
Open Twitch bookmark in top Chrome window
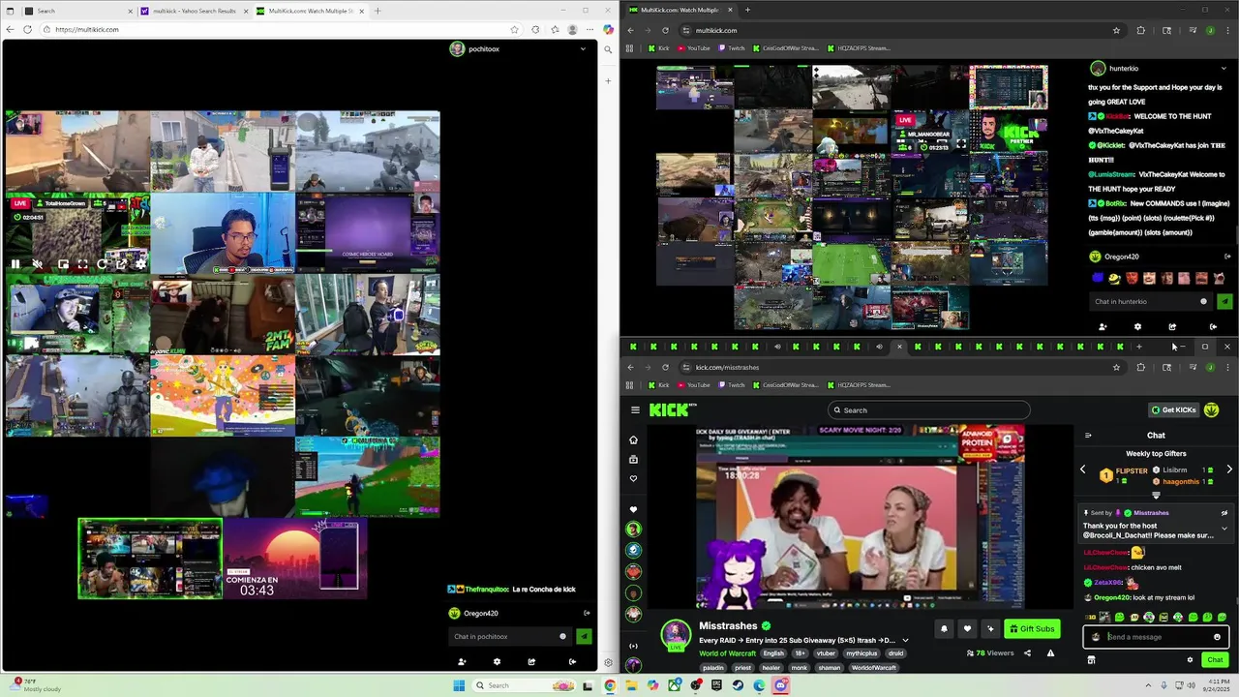coord(731,47)
